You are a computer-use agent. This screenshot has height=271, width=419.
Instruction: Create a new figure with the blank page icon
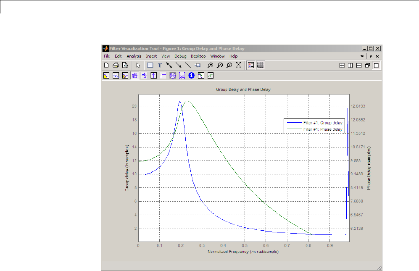pos(106,65)
